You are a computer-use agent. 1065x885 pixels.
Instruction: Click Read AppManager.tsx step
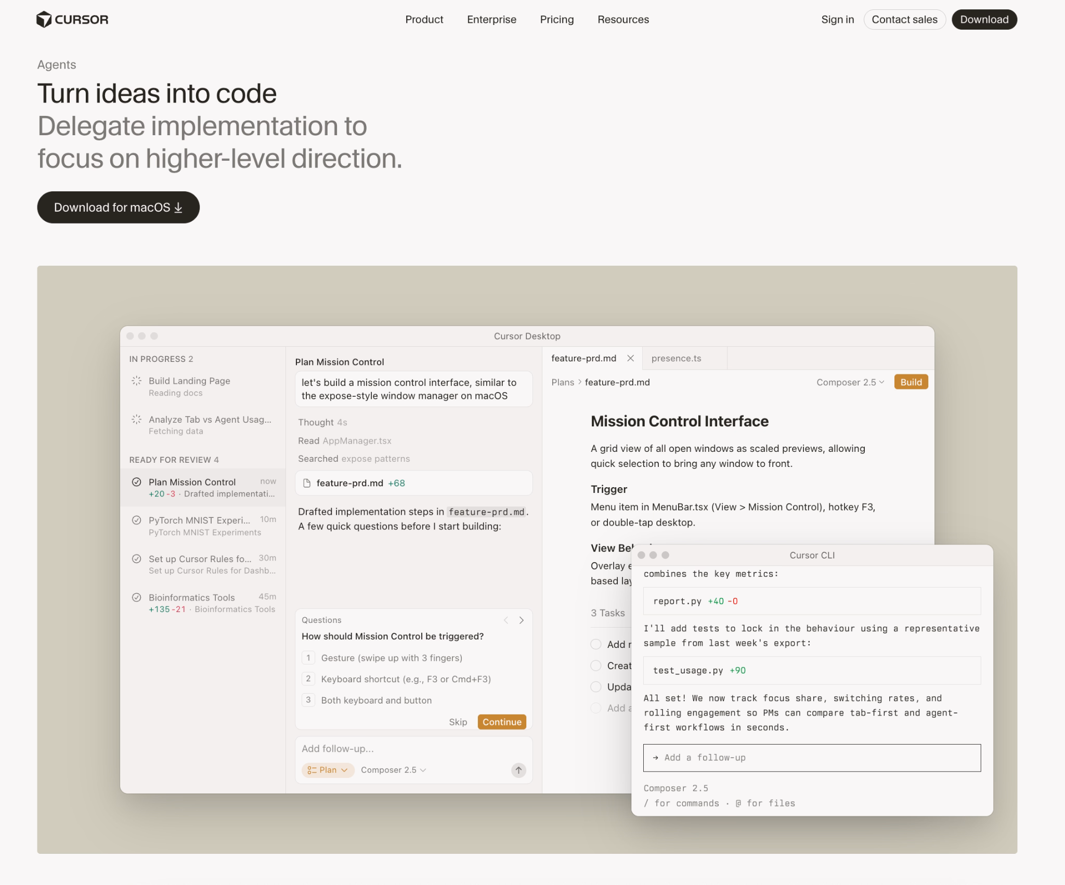click(x=344, y=440)
